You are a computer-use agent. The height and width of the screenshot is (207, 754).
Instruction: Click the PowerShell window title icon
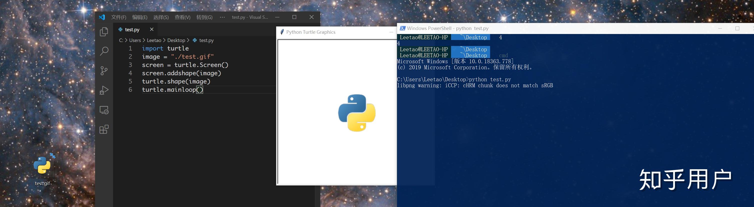point(403,28)
